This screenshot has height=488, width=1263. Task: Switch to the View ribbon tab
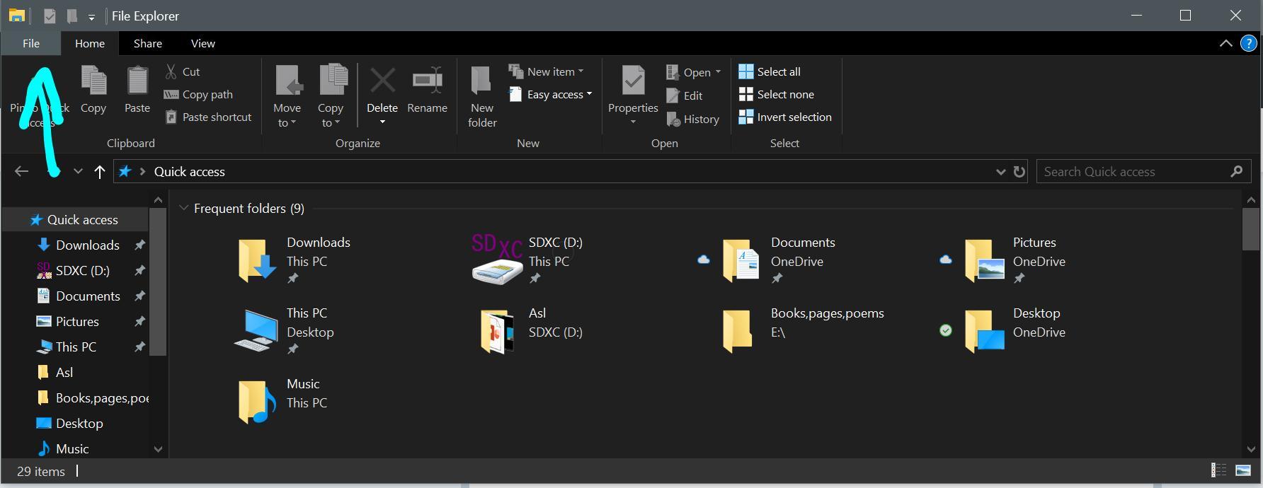pyautogui.click(x=202, y=43)
